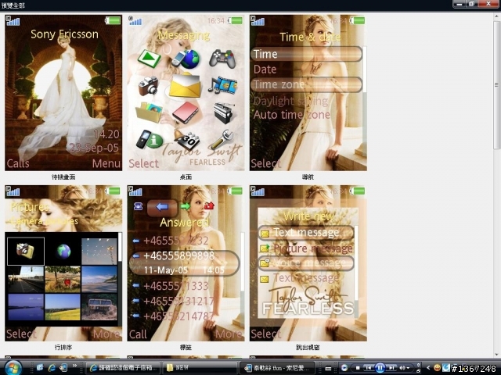Screen dimensions: 501x375
Task: Switch to the Internet Explorer taskbar window
Action: pos(123,368)
